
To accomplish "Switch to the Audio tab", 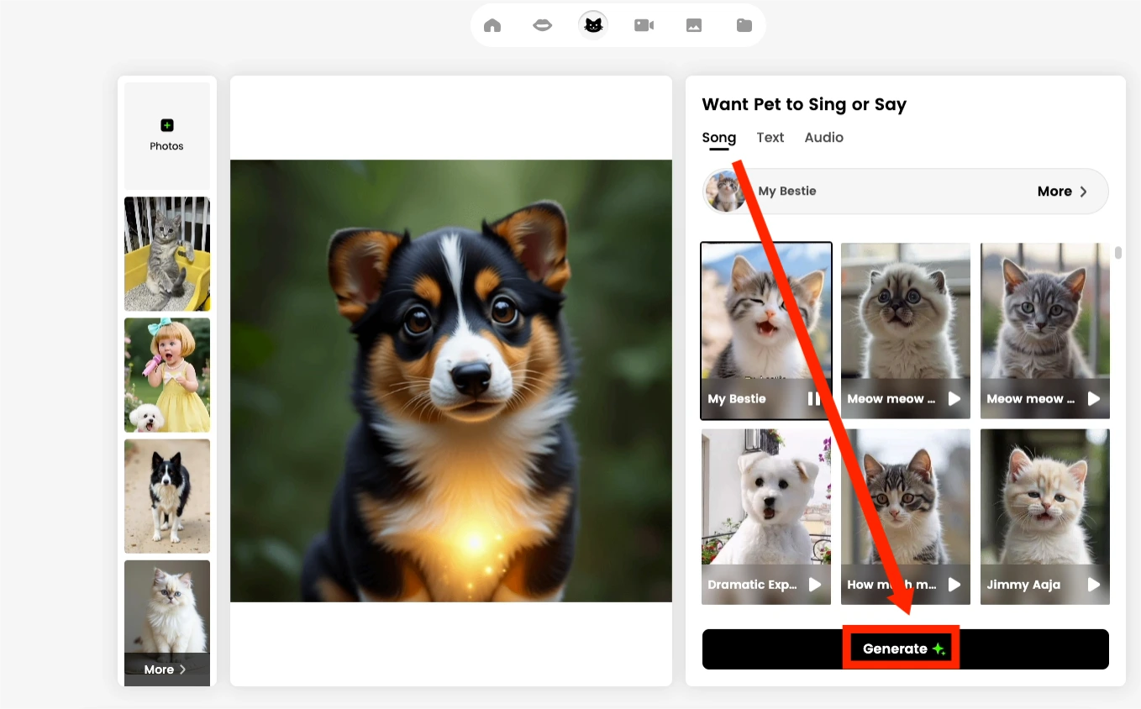I will click(823, 137).
